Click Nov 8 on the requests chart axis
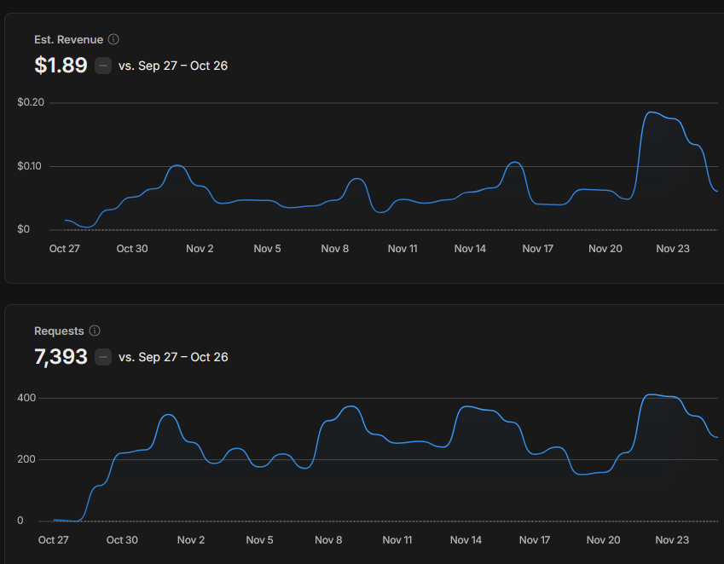 click(328, 540)
